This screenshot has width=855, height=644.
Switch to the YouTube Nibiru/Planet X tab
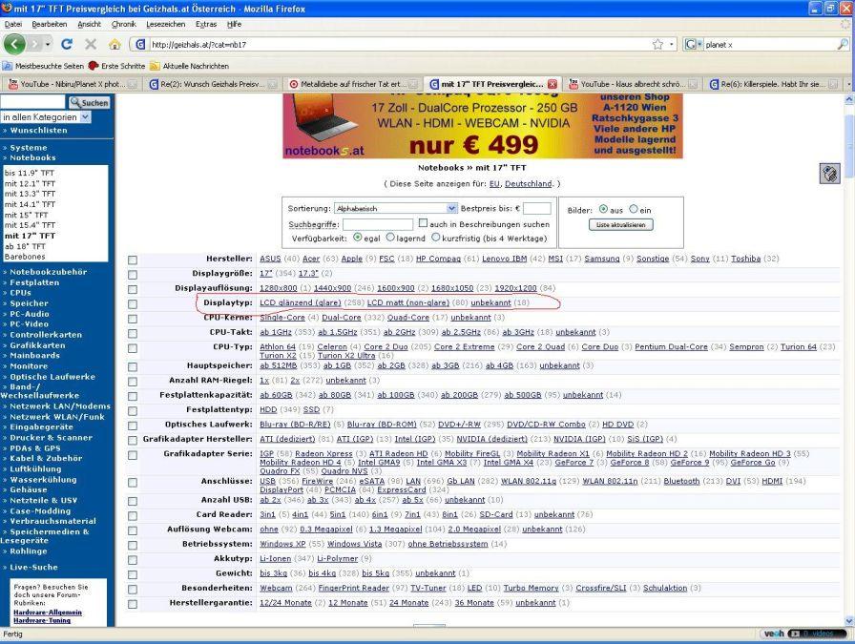tap(72, 84)
